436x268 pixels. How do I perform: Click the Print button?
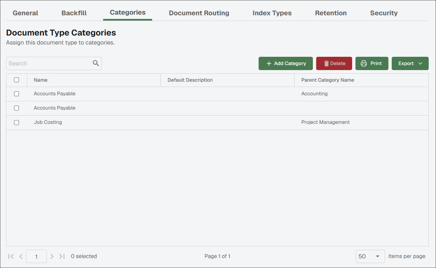(372, 63)
